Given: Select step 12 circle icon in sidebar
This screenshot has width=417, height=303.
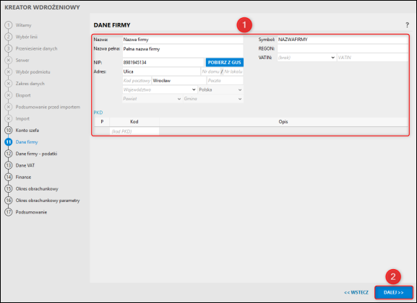Looking at the screenshot, I should point(9,154).
